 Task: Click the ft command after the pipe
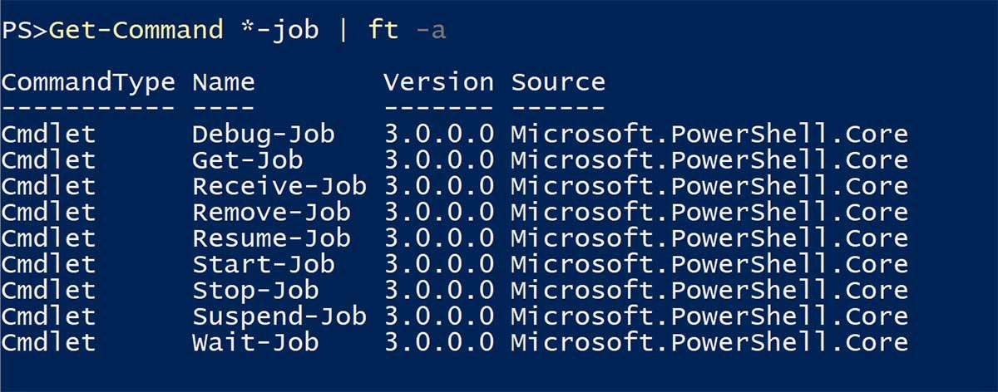[x=383, y=31]
